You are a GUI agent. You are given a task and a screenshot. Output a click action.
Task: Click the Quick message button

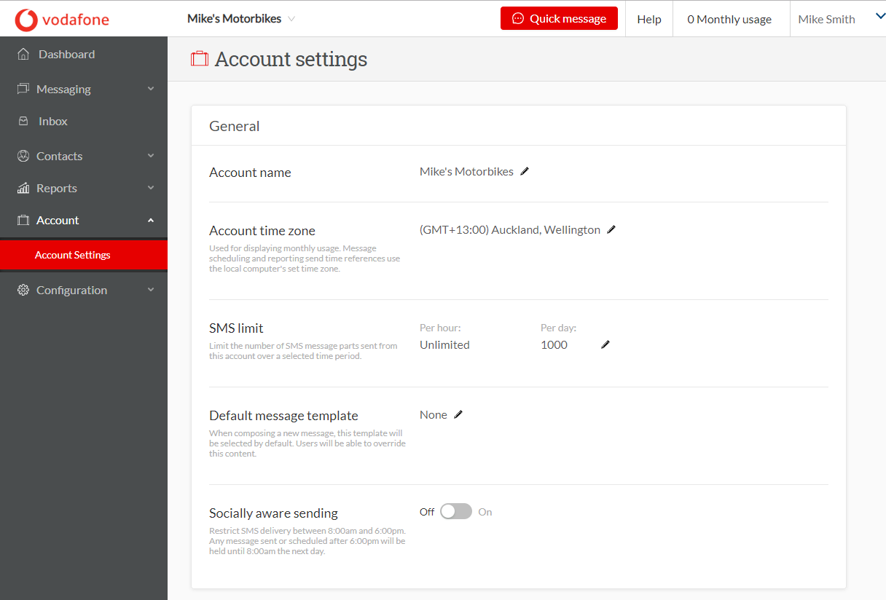pos(559,19)
